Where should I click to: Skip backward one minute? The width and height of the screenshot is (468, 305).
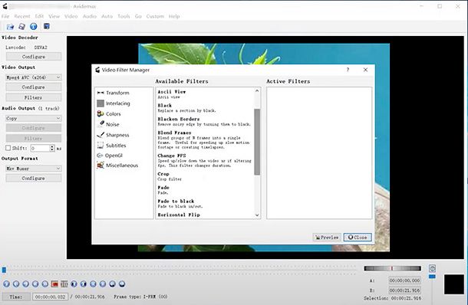pos(112,284)
